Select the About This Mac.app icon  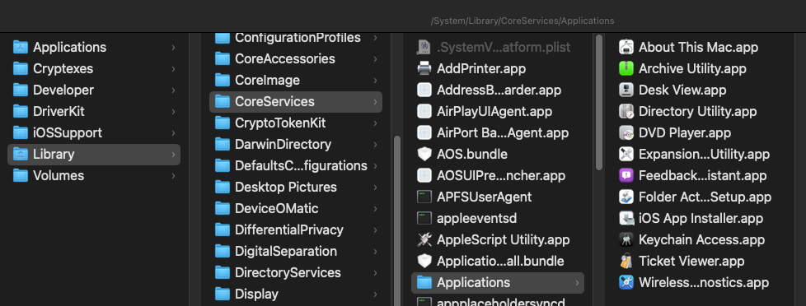(x=626, y=47)
